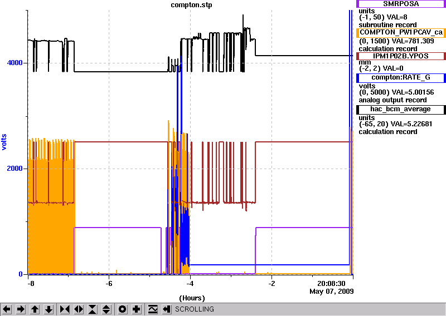The image size is (446, 316).
Task: Click the -6 x-axis tick label
Action: [109, 284]
